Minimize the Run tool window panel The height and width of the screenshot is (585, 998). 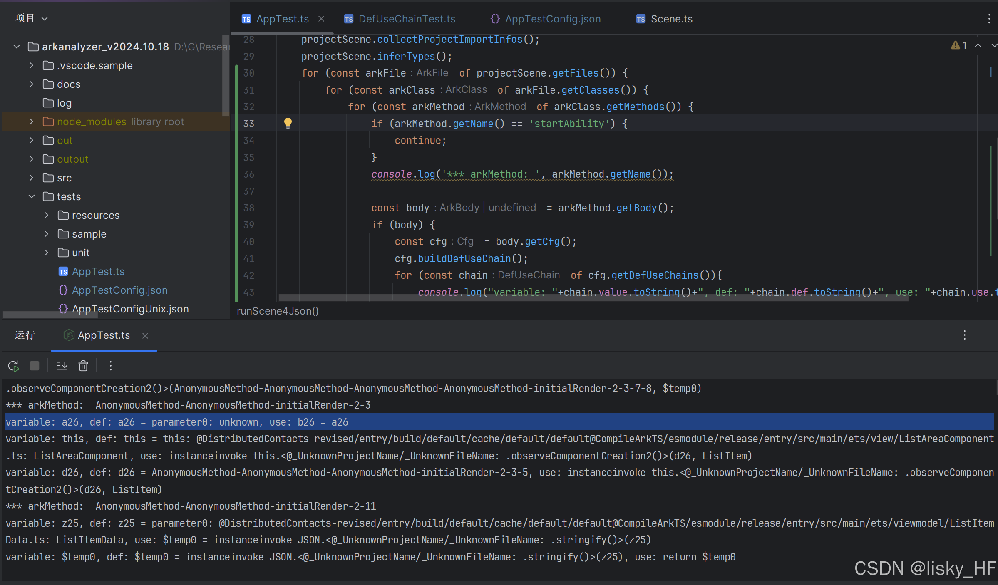point(986,335)
